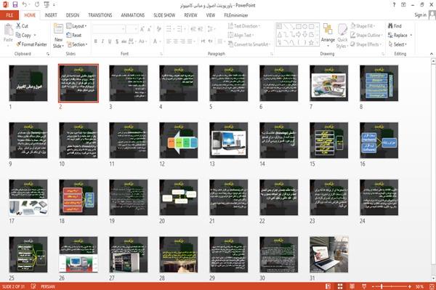Click Align Text button
This screenshot has width=436, height=290.
pyautogui.click(x=241, y=35)
